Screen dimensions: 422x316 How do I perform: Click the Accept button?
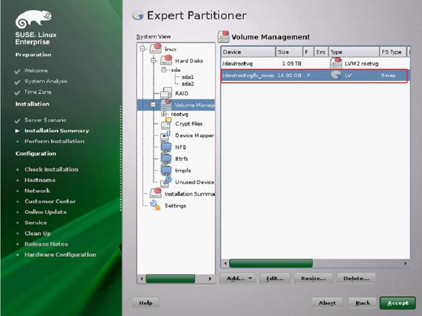(398, 303)
